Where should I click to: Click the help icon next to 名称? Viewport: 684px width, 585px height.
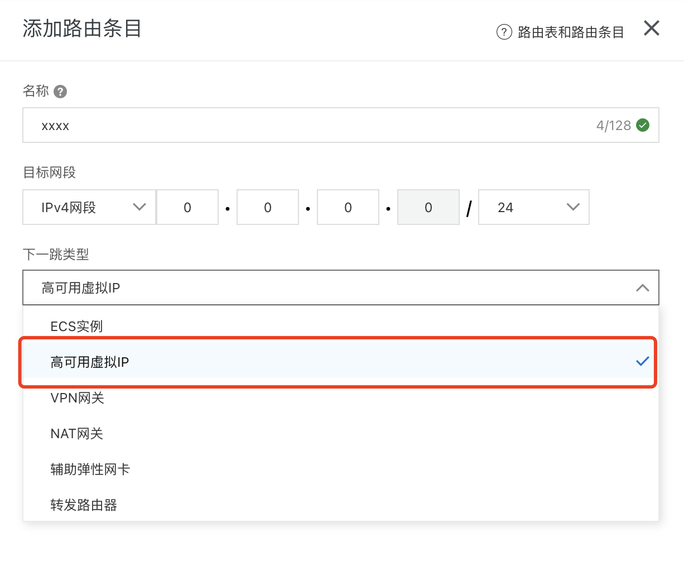(61, 92)
